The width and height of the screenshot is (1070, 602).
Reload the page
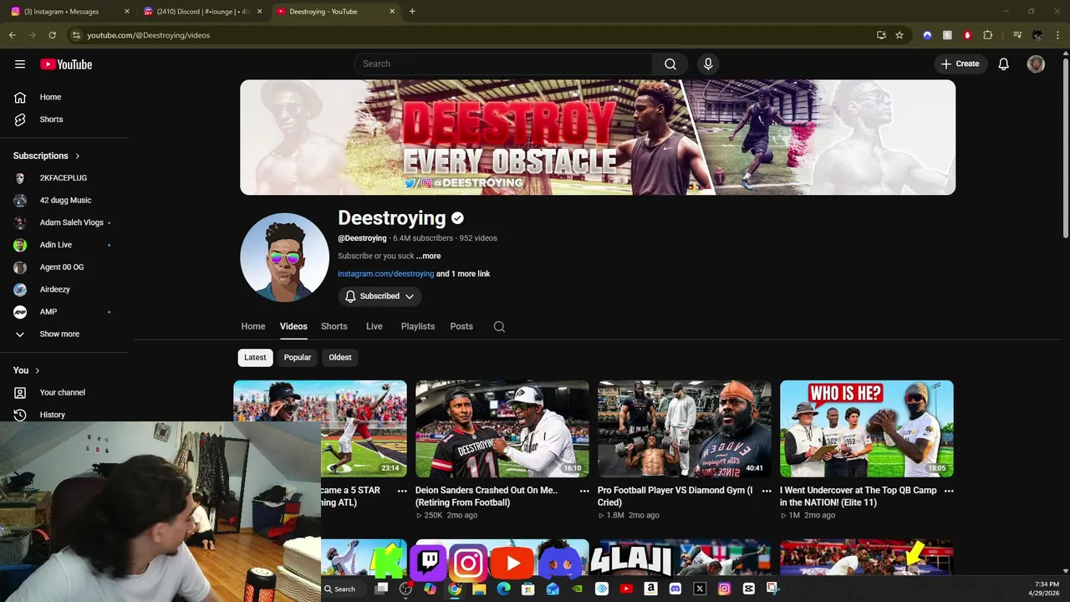[x=52, y=35]
